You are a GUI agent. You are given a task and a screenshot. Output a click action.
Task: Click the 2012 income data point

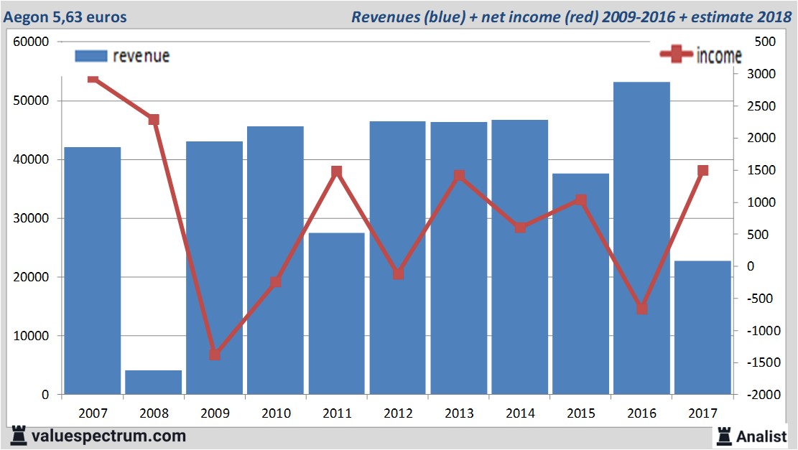coord(398,274)
